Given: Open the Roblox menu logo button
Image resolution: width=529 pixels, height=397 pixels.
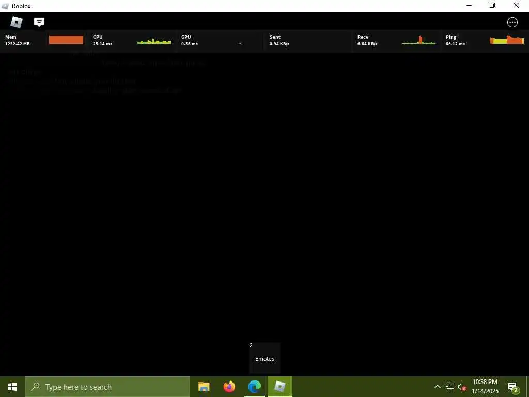Looking at the screenshot, I should click(x=16, y=22).
